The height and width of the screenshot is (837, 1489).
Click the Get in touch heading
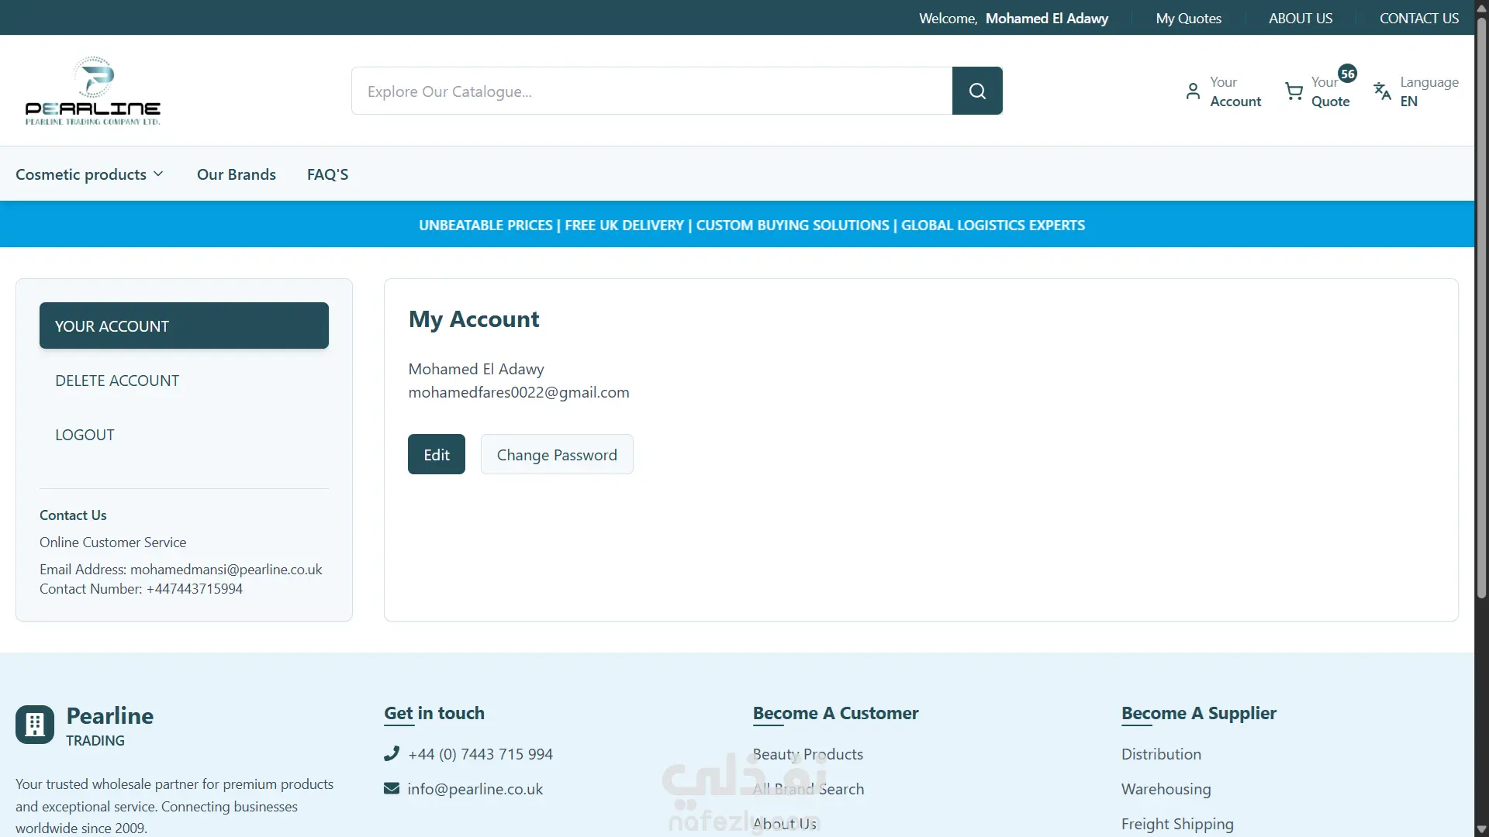click(434, 713)
